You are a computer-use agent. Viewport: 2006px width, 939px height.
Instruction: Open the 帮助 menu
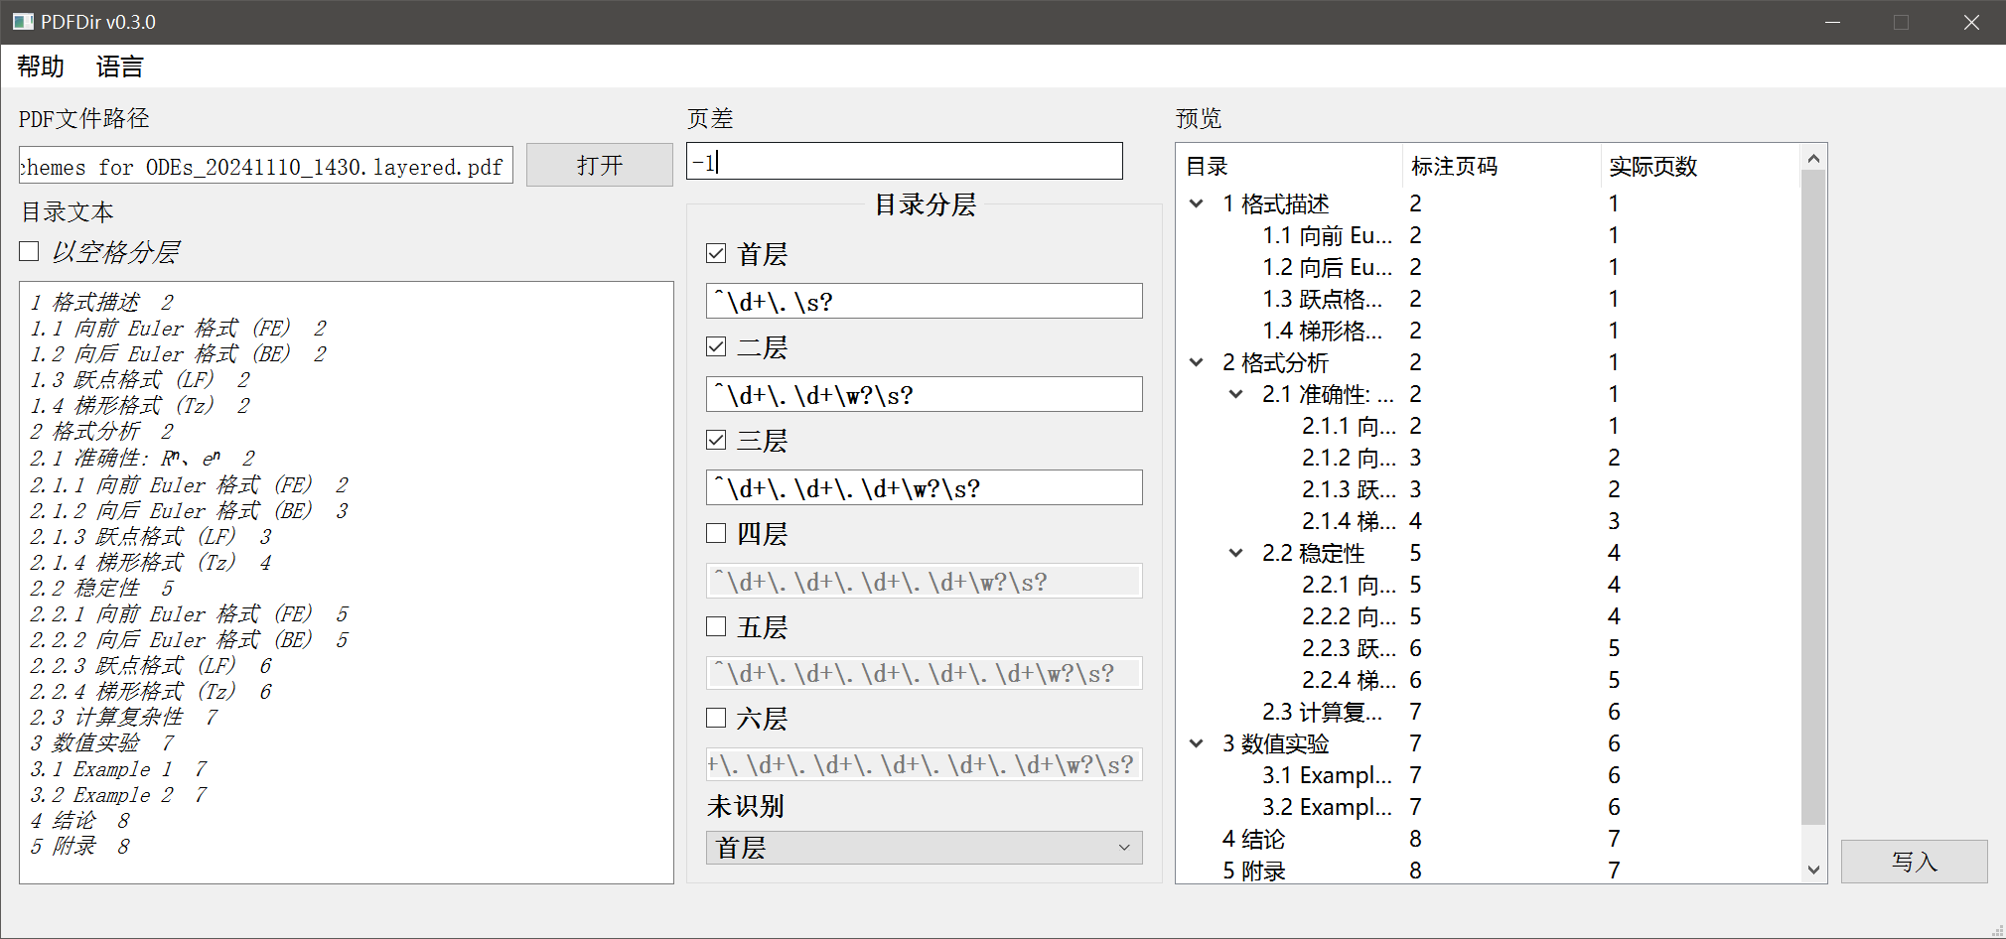pyautogui.click(x=41, y=67)
